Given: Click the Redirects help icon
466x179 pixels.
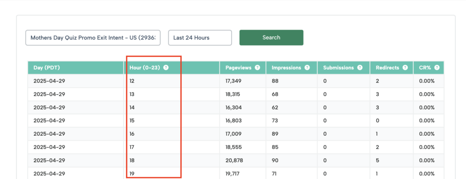Looking at the screenshot, I should tap(405, 68).
